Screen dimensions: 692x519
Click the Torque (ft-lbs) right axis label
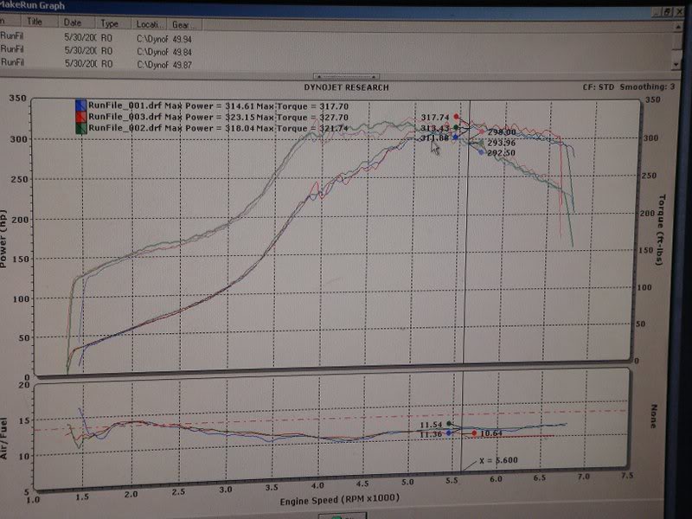coord(663,229)
